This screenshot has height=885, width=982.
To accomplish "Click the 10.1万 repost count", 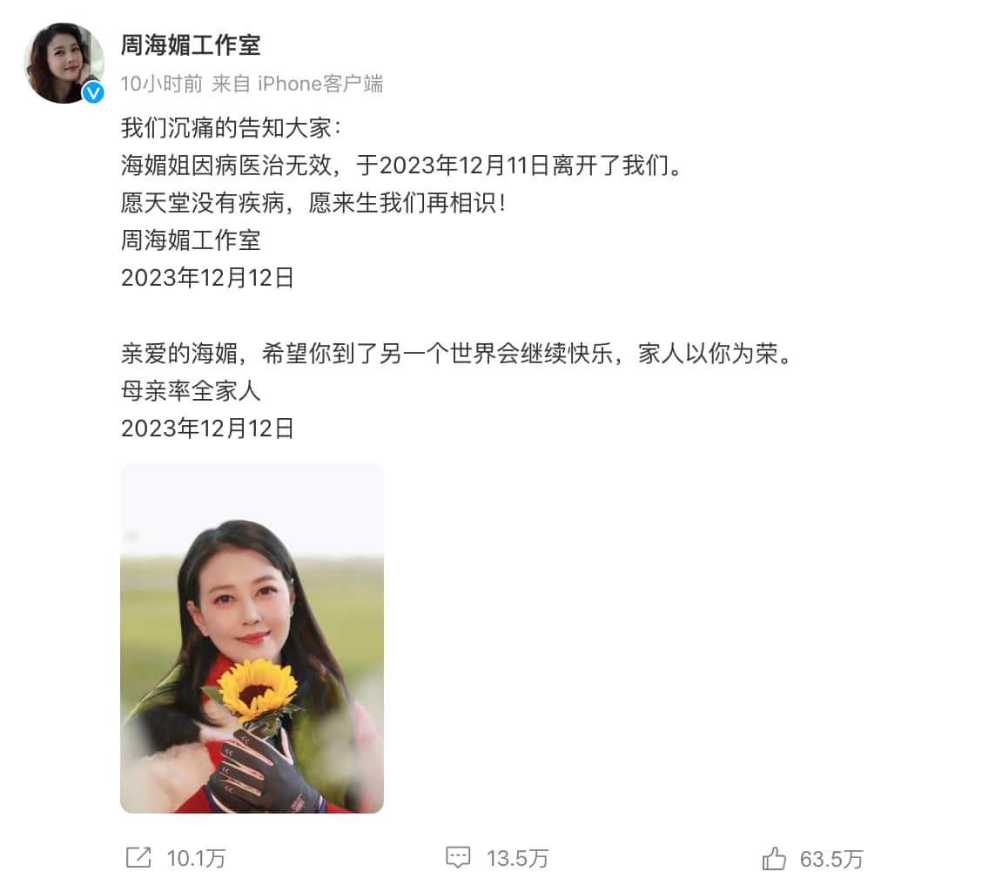I will click(196, 858).
